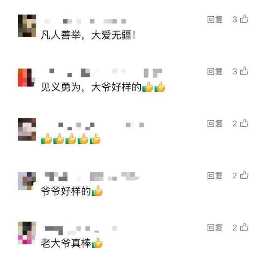Like the comment with five thumbs-up emojis
The image size is (263, 265).
pos(244,123)
